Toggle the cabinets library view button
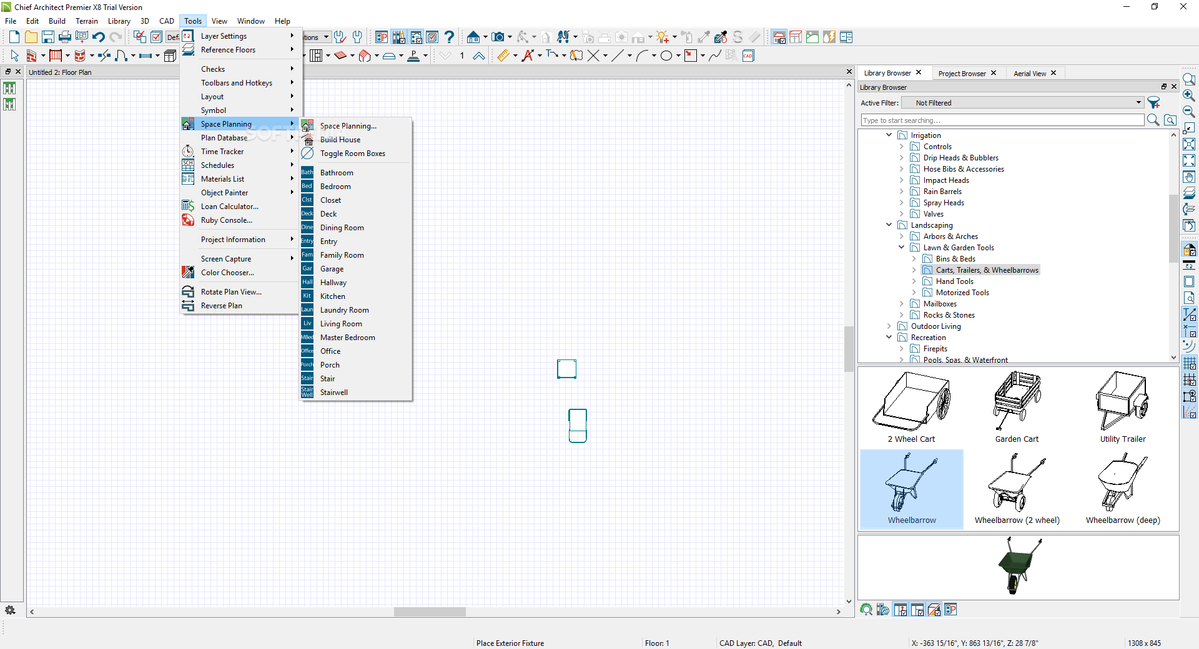The image size is (1199, 649). pos(796,37)
